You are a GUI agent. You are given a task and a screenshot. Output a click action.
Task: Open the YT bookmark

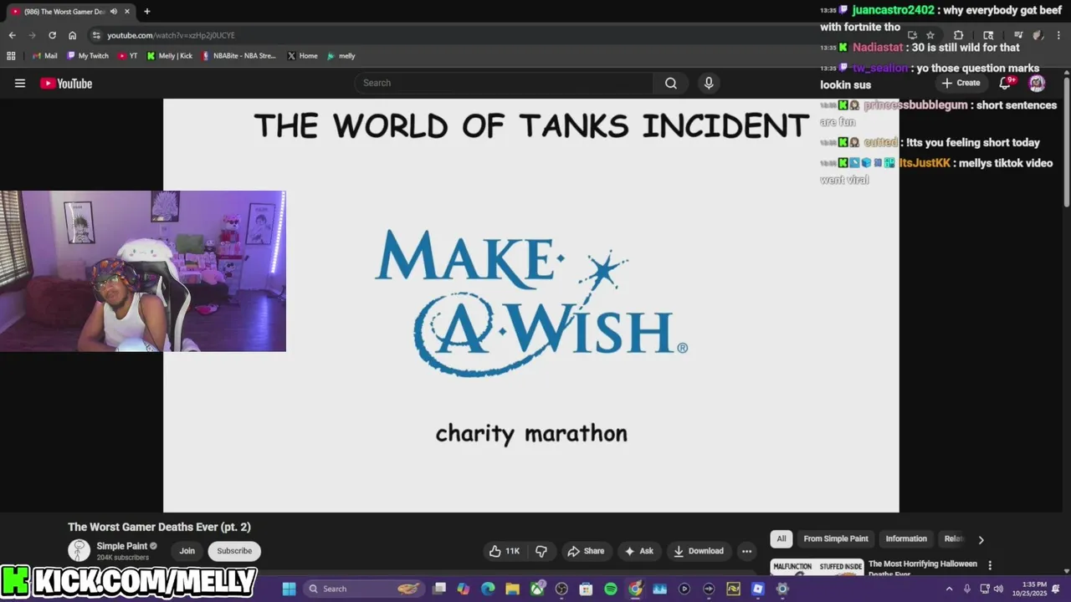pos(128,56)
